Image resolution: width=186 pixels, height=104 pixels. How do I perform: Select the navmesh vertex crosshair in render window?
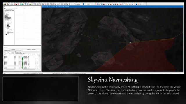coord(130,43)
